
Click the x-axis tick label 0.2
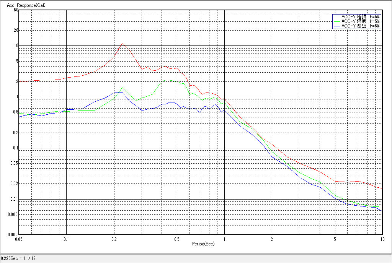click(x=114, y=239)
